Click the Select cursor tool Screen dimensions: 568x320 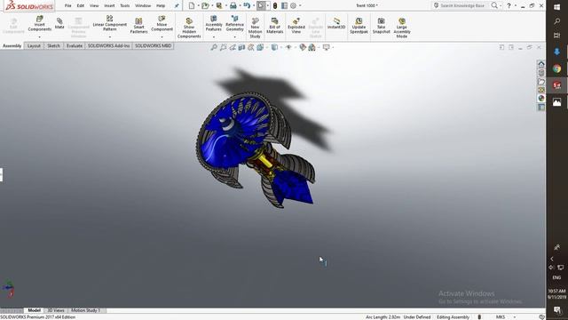coord(261,5)
